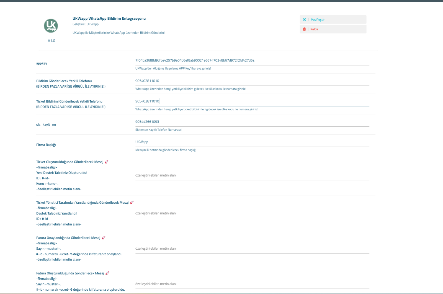Viewport: 443px width, 294px height.
Task: Focus the Ticket Oluşturulduğunda message text field
Action: [252, 175]
